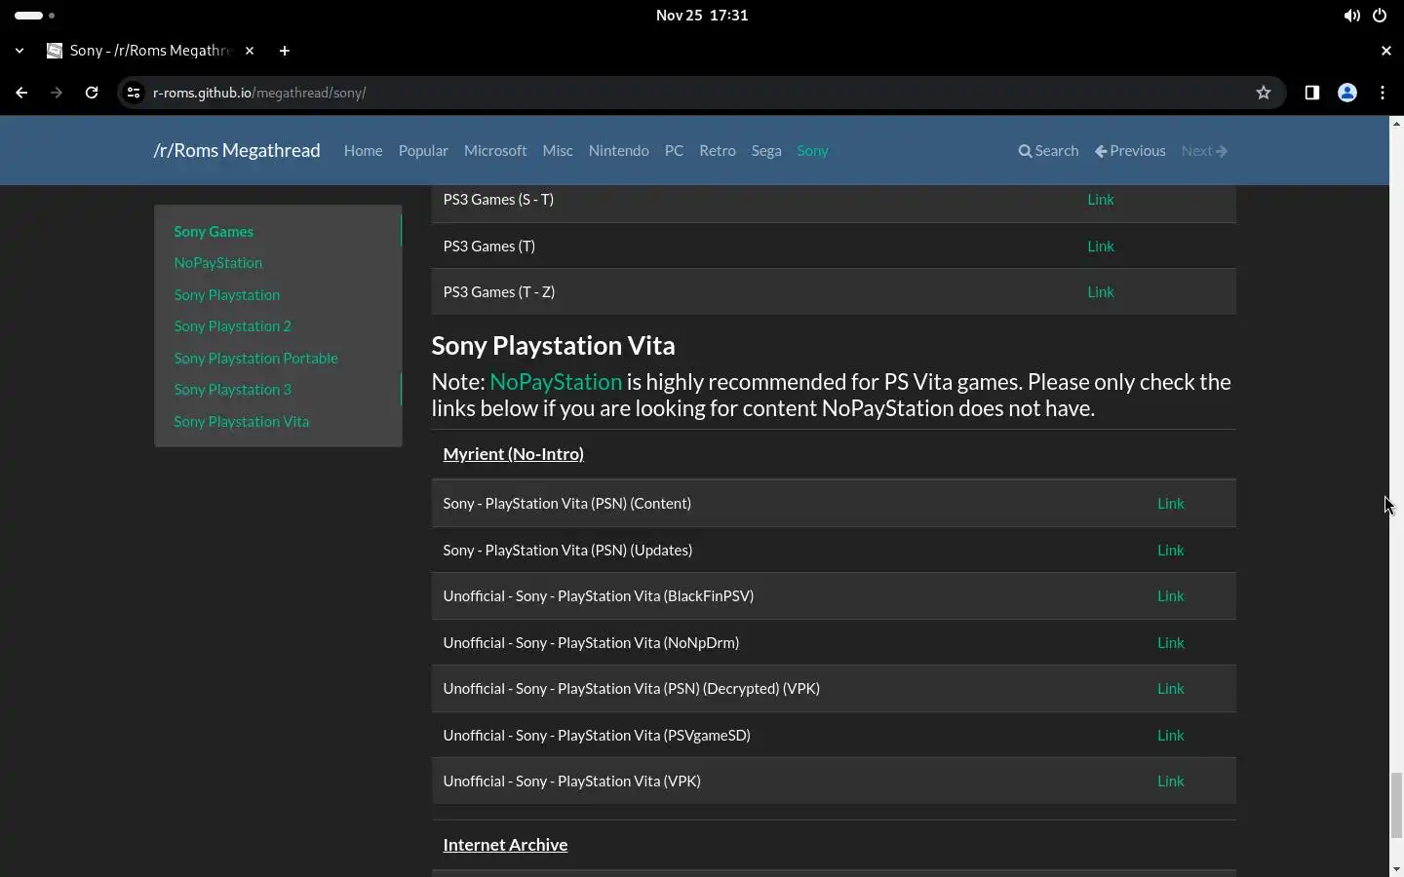
Task: Open Link for PS3 Games (T)
Action: (x=1101, y=246)
